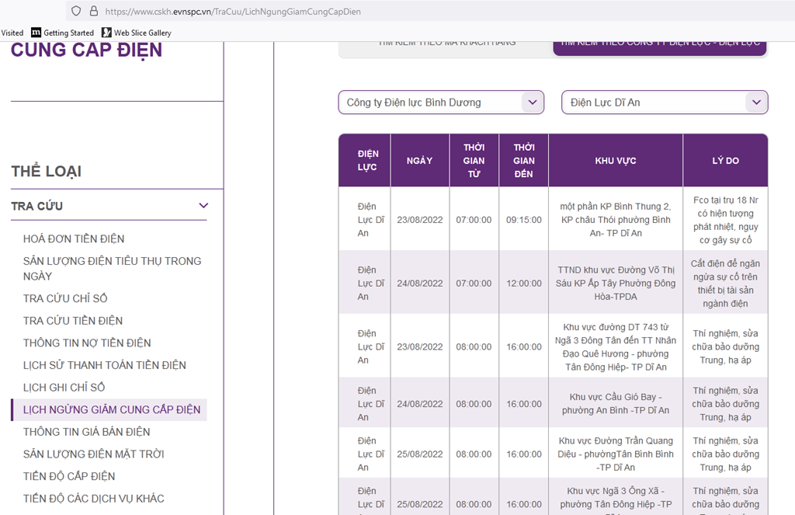Click area cell Ngã 3 Ông Xã
Screen dimensions: 795x515
(616, 498)
